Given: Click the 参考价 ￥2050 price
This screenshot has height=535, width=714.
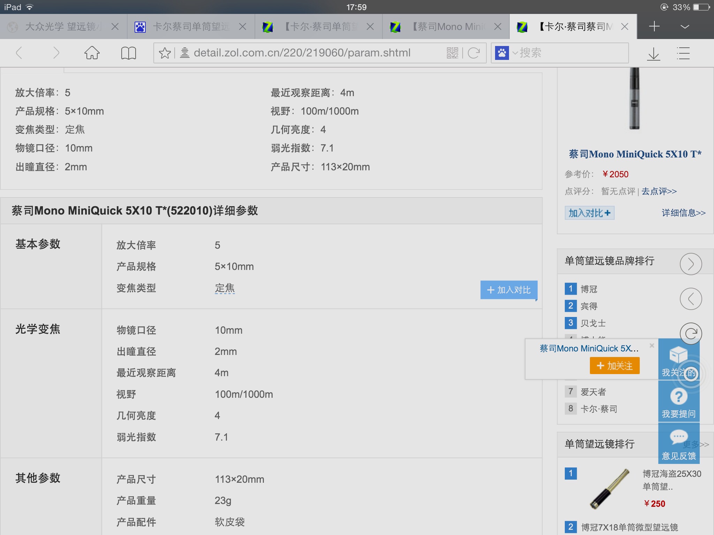Looking at the screenshot, I should 615,174.
